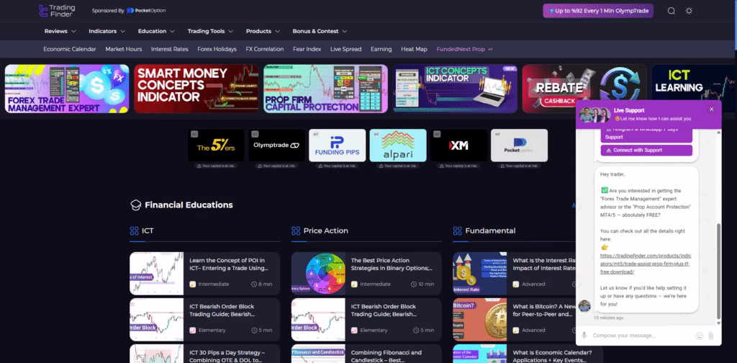The width and height of the screenshot is (737, 363).
Task: Open ICT Concepts Indicator banner
Action: coord(455,89)
